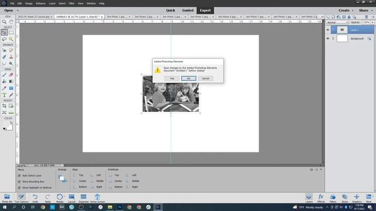
Task: Select the Pencil tool
Action: pos(11,95)
